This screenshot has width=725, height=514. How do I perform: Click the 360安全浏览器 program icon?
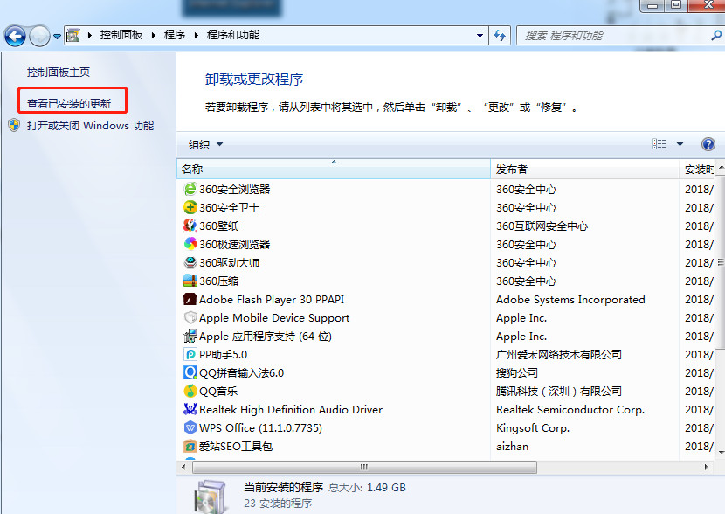tap(190, 189)
